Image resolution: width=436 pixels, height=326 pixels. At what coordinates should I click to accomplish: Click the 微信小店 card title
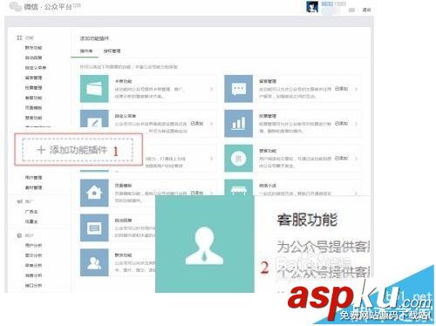268,186
